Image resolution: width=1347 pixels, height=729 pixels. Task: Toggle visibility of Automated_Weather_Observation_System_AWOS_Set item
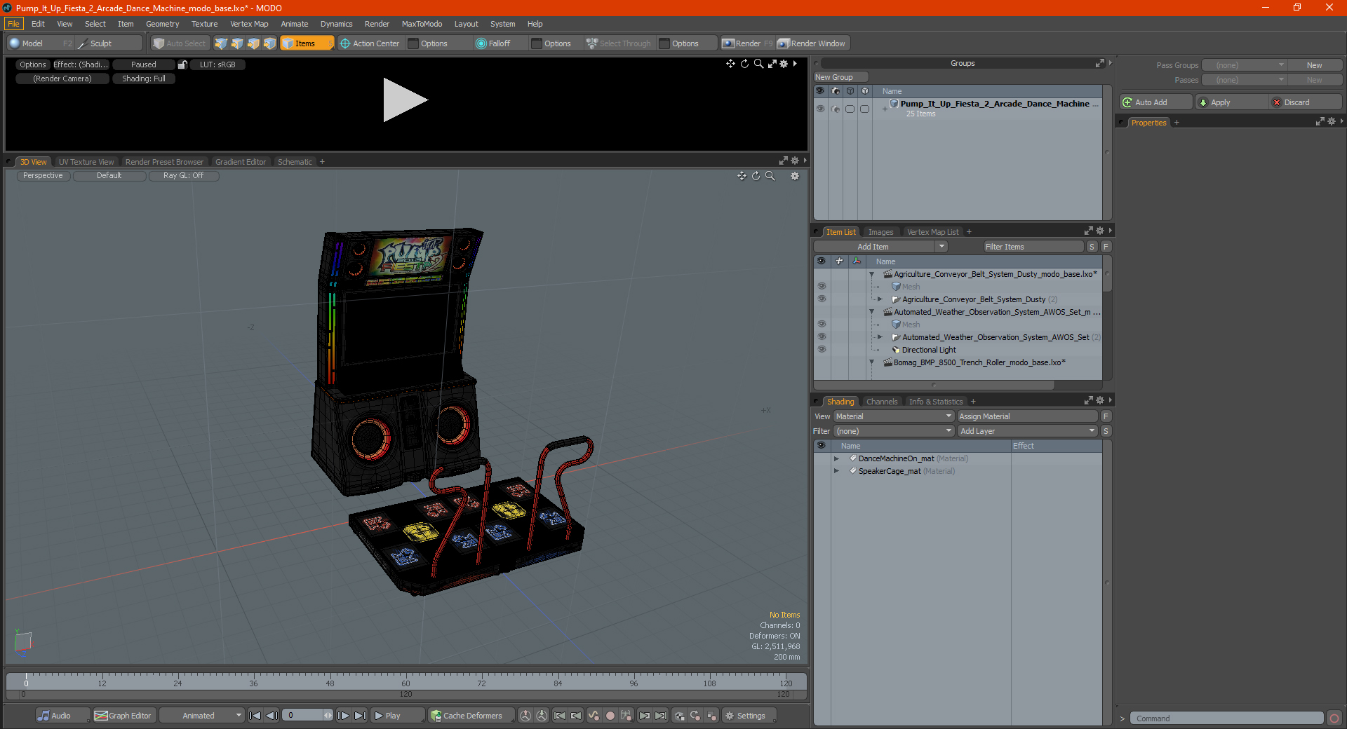tap(822, 337)
